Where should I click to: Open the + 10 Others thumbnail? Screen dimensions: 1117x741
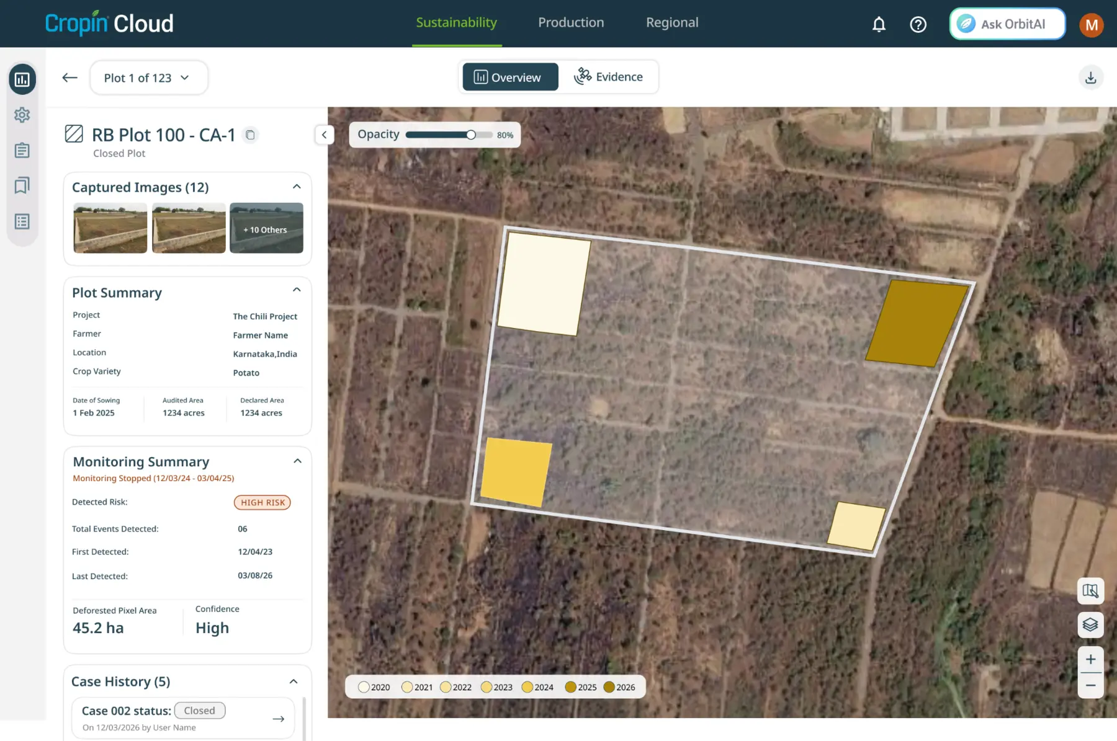coord(267,228)
